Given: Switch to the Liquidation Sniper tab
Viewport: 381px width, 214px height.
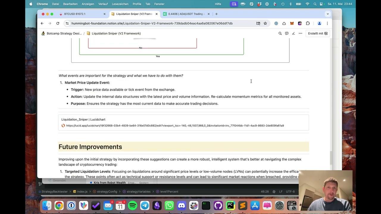Looking at the screenshot, I should (x=134, y=14).
